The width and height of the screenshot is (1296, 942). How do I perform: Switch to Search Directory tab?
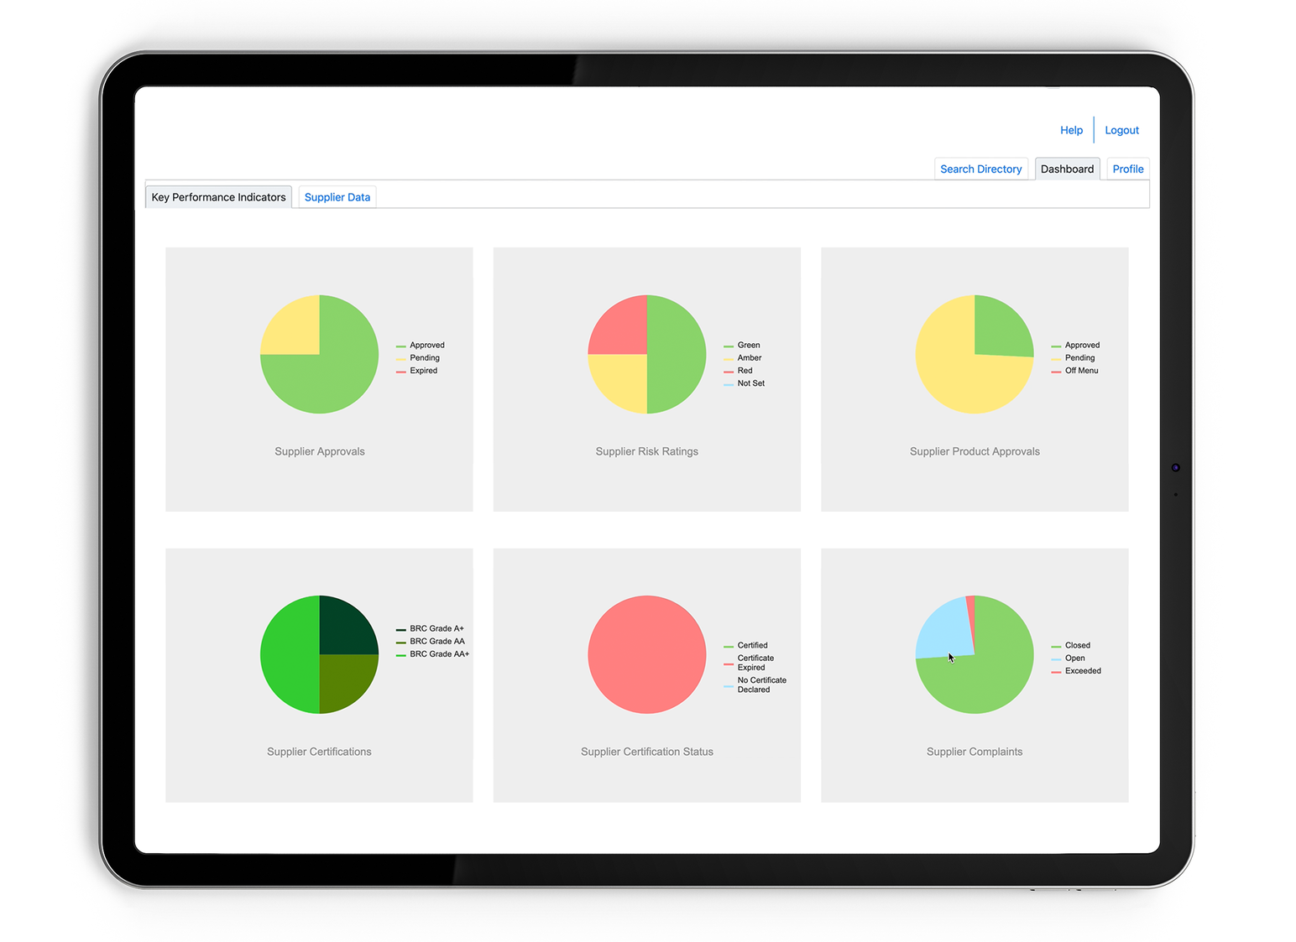click(x=980, y=169)
